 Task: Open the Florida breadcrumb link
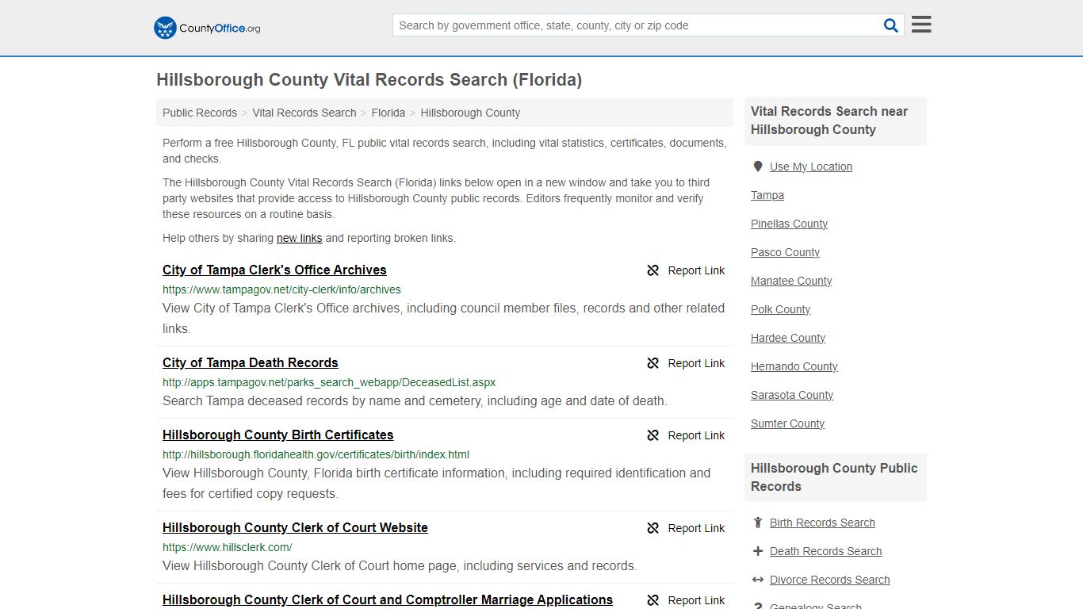388,113
